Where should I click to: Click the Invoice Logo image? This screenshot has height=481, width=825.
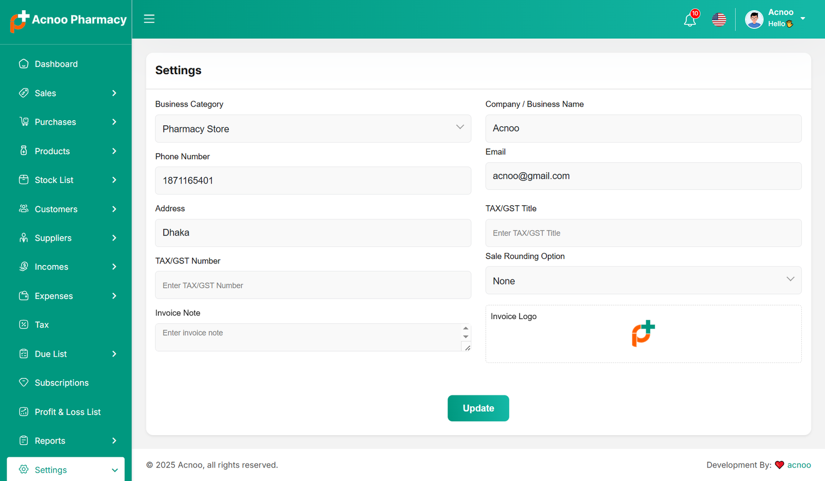coord(643,334)
